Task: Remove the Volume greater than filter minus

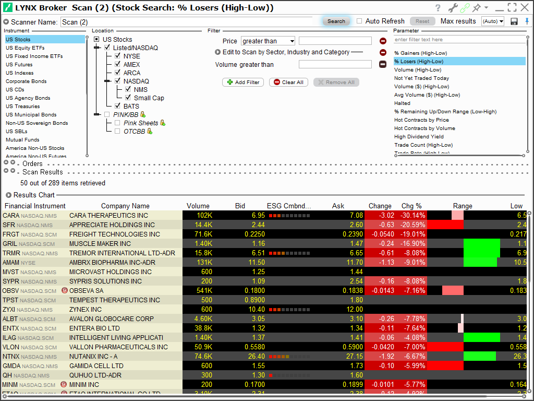Action: pyautogui.click(x=383, y=64)
